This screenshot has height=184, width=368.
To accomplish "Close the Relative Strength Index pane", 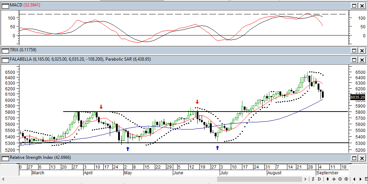I will coord(362,158).
